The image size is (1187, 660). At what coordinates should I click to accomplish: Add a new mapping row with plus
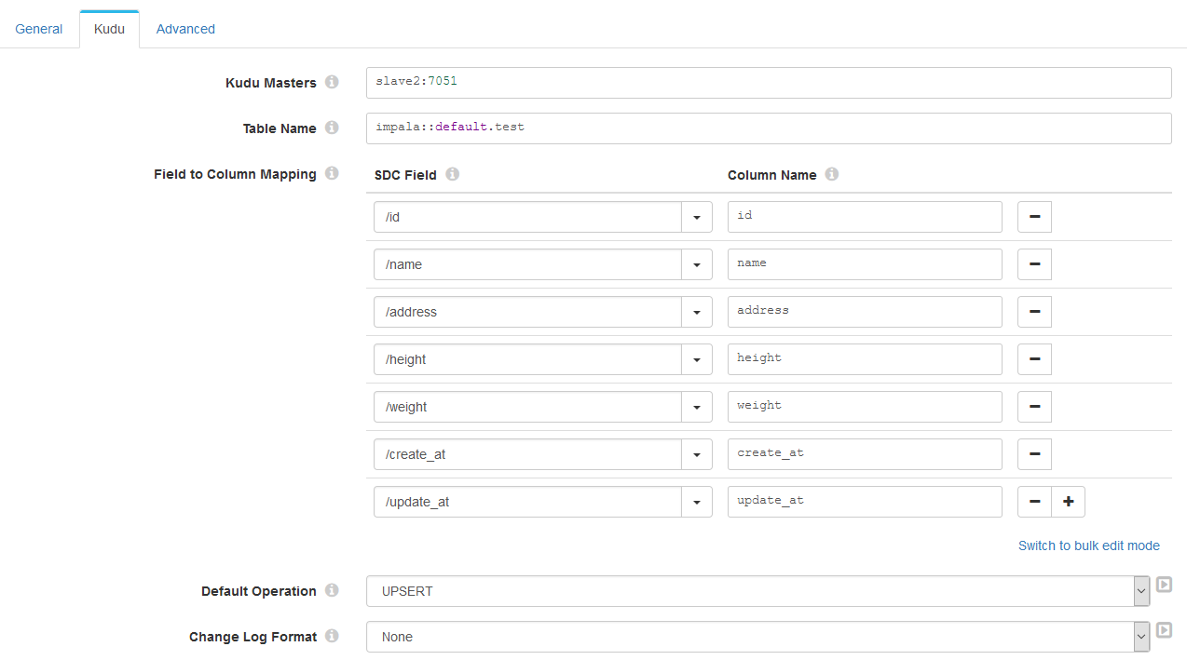click(1068, 502)
